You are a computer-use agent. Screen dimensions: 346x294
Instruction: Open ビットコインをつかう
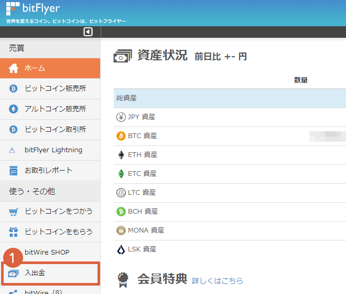[50, 212]
